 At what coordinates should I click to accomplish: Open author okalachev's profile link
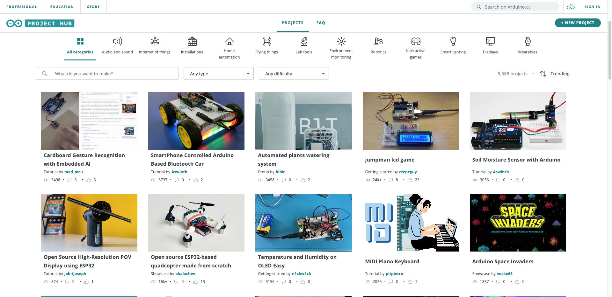(185, 274)
